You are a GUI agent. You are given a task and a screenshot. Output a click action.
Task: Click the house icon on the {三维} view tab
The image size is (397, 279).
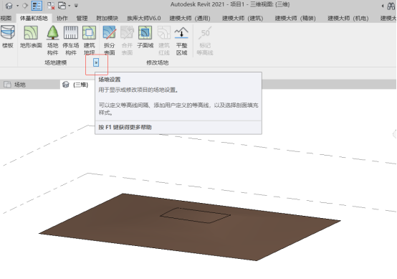point(66,85)
